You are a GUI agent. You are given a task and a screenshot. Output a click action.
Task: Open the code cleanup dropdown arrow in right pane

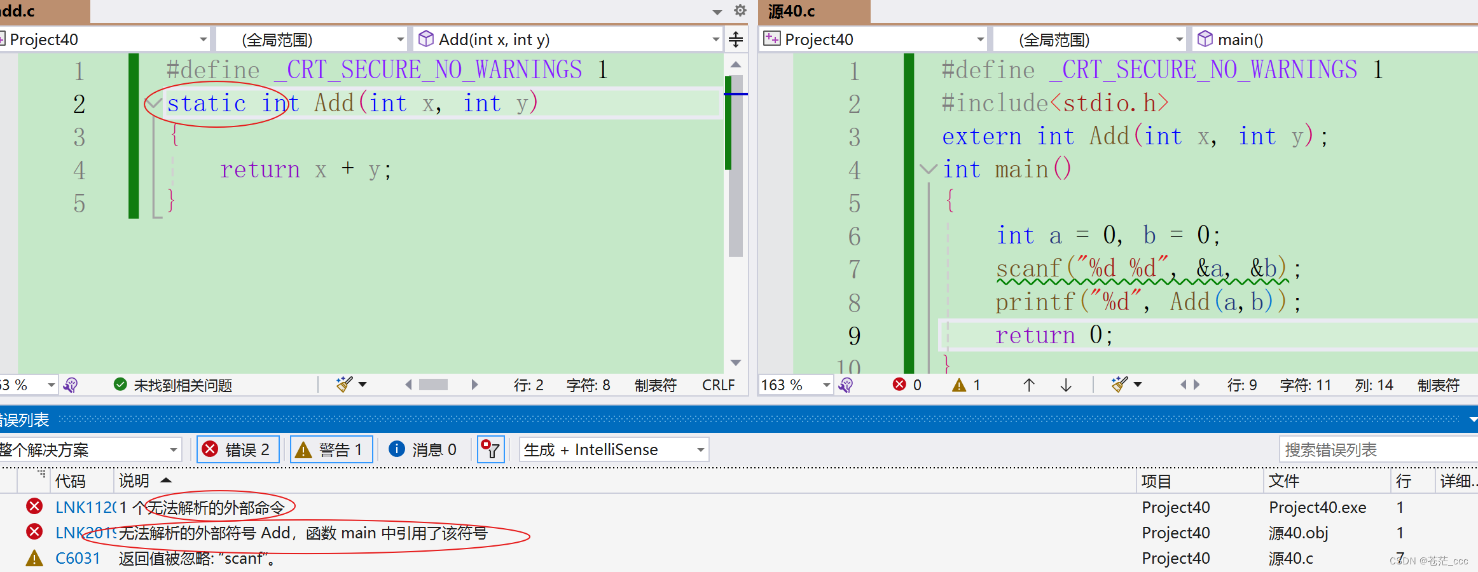[x=1138, y=385]
